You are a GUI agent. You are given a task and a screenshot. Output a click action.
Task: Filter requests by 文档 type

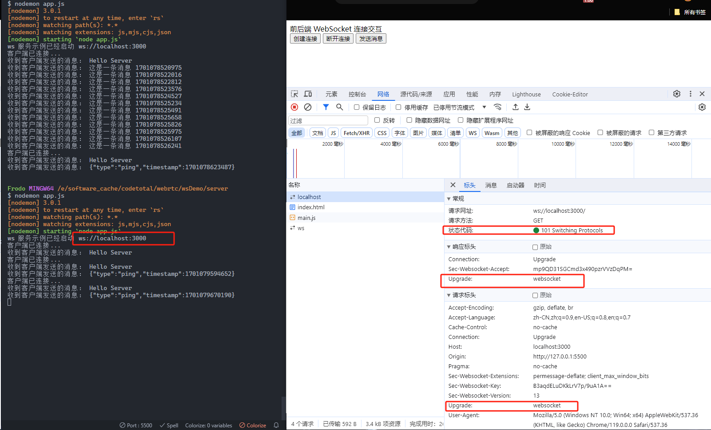(318, 133)
